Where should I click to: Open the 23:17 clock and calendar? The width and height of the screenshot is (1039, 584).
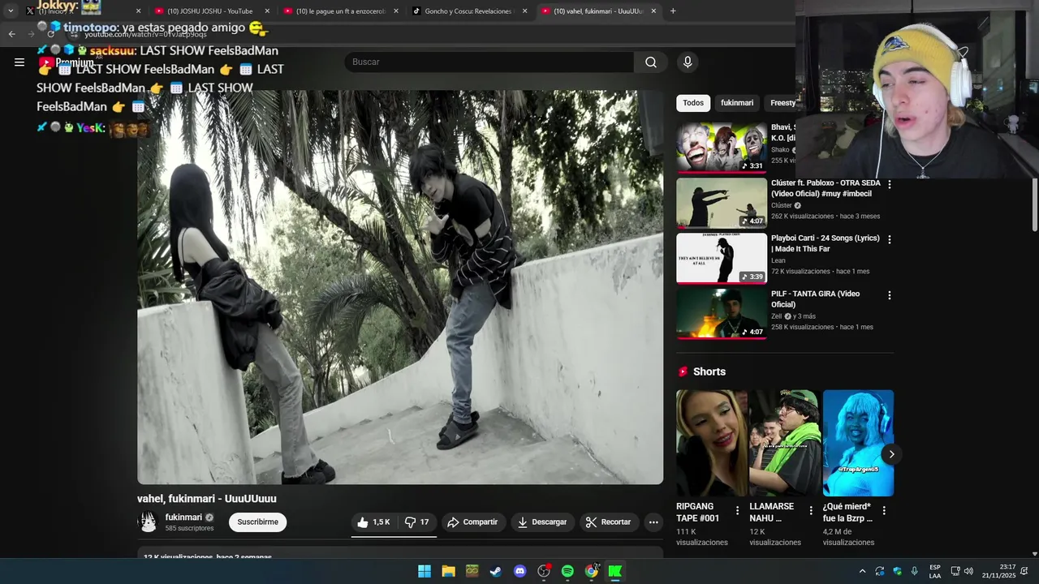(x=998, y=571)
